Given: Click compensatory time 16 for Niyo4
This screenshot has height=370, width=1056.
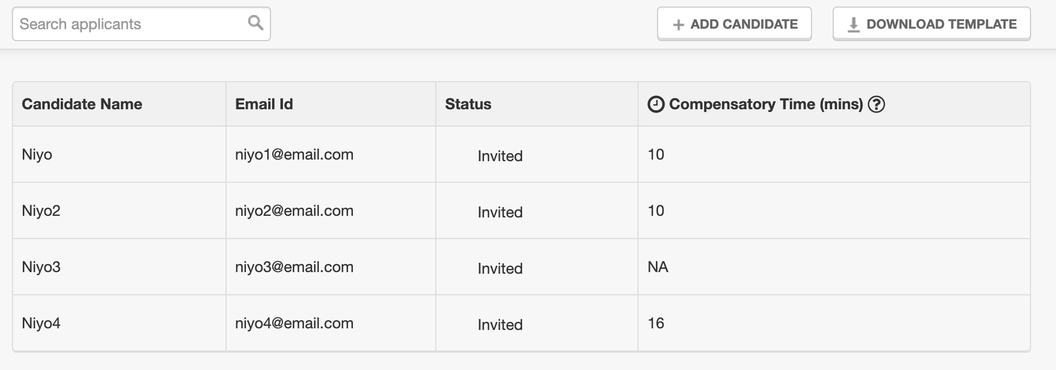Looking at the screenshot, I should 656,323.
